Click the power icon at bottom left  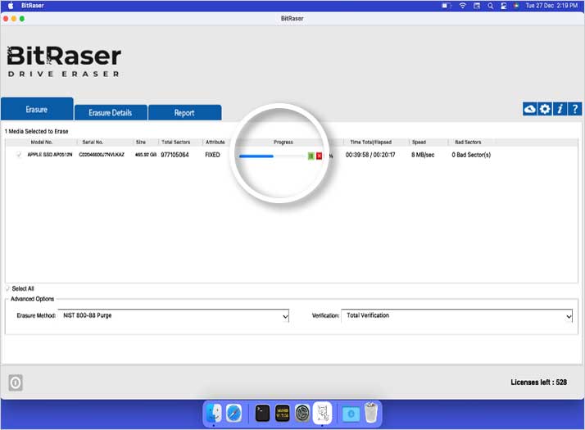[16, 382]
